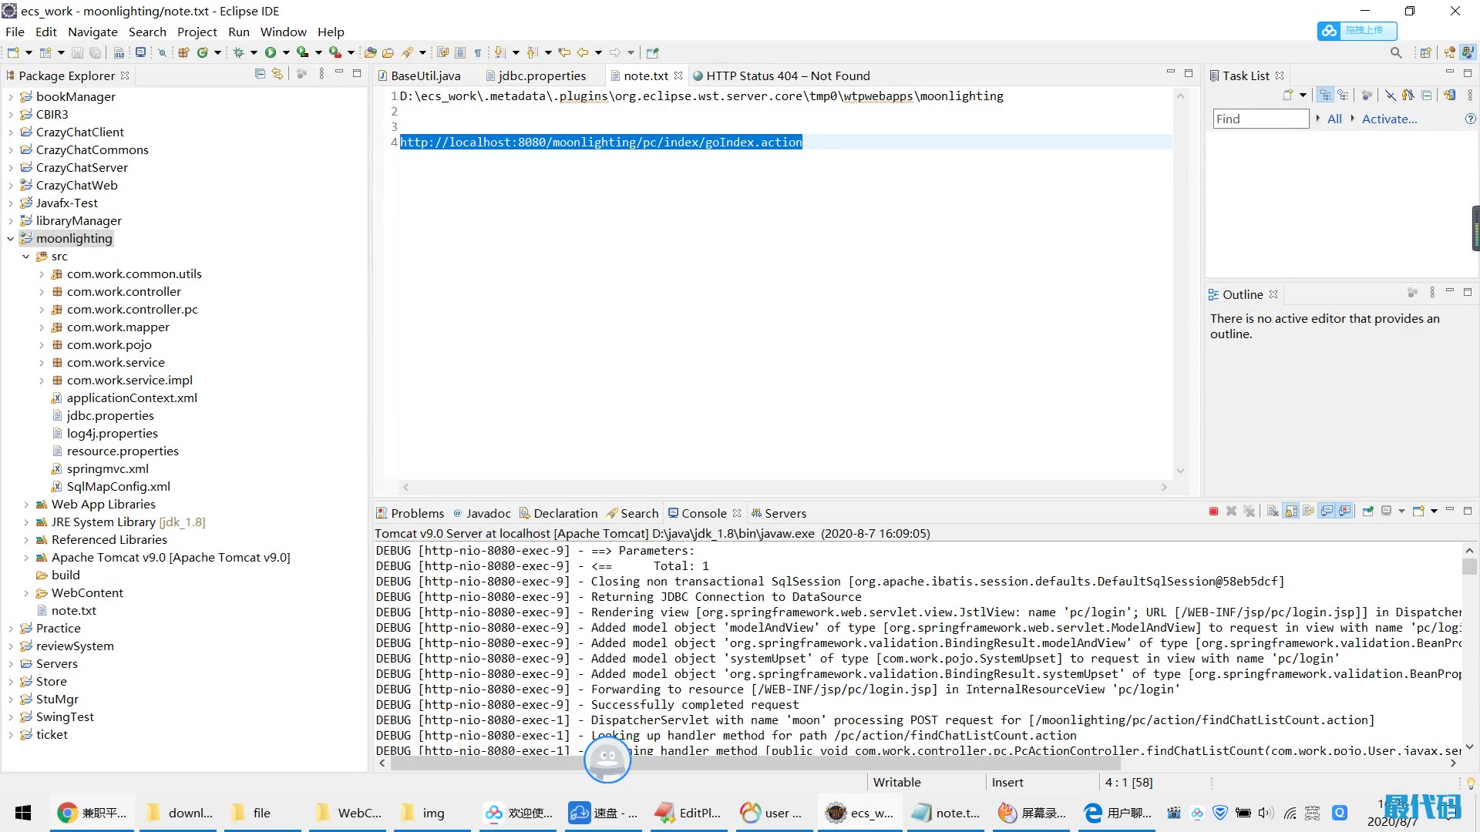The width and height of the screenshot is (1480, 832).
Task: Click the toolbar search magnifier icon
Action: coord(1396,52)
